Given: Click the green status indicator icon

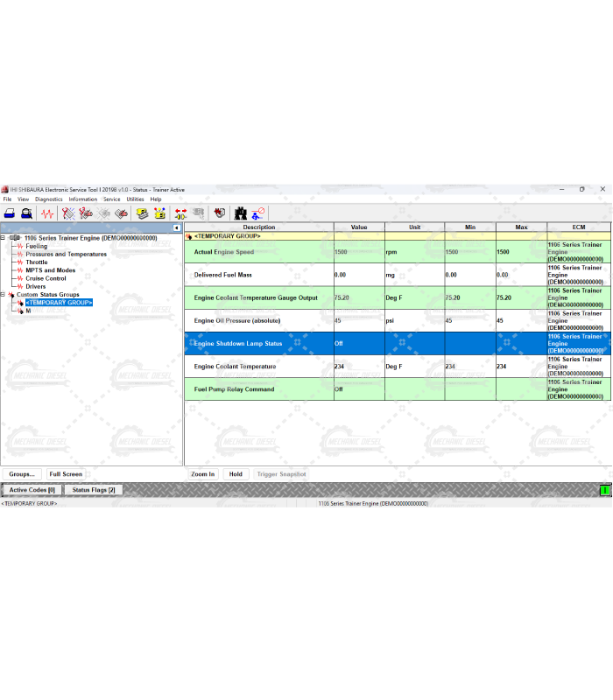Looking at the screenshot, I should pos(604,491).
